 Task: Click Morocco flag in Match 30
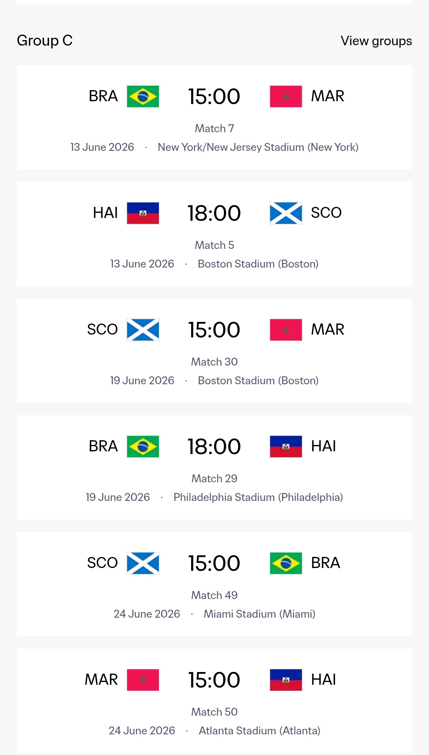tap(286, 330)
